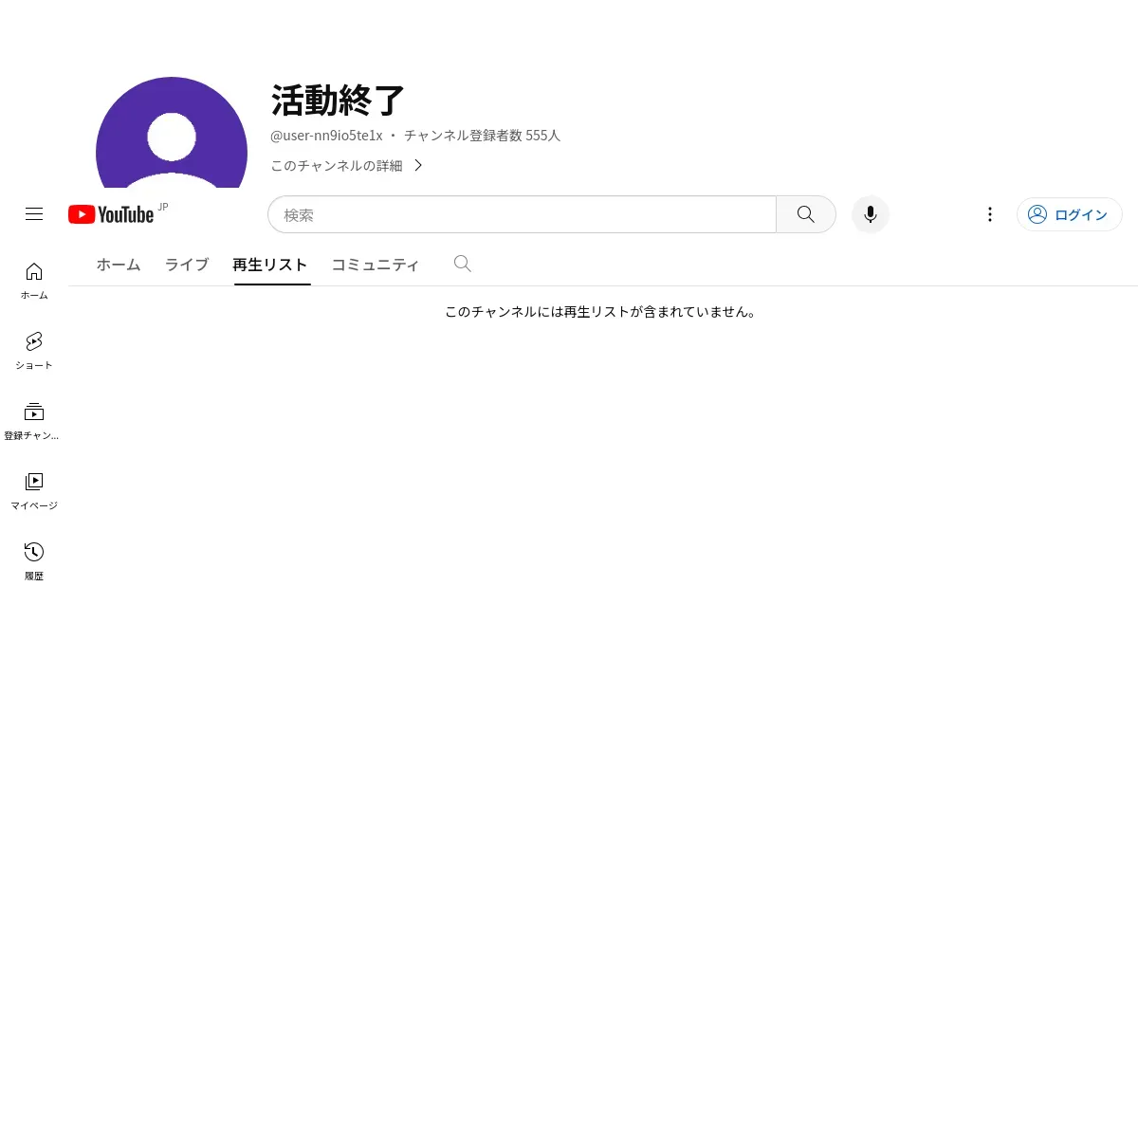Open My Page (マイページ) in sidebar
This screenshot has width=1138, height=1136.
(x=34, y=491)
